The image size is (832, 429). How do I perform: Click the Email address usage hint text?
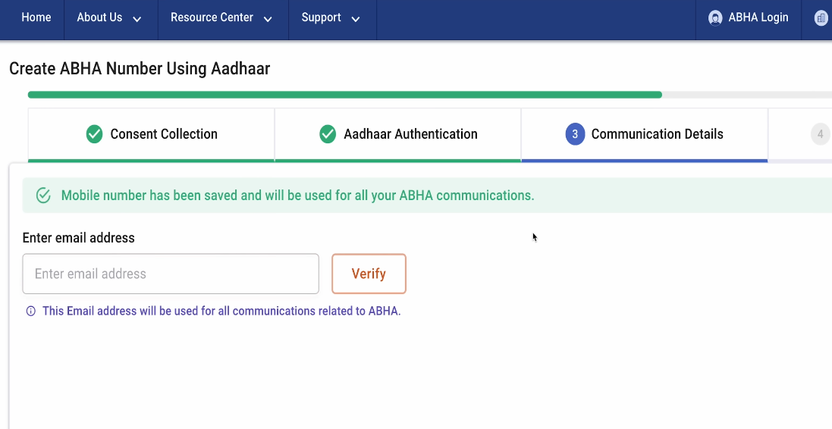pyautogui.click(x=221, y=312)
